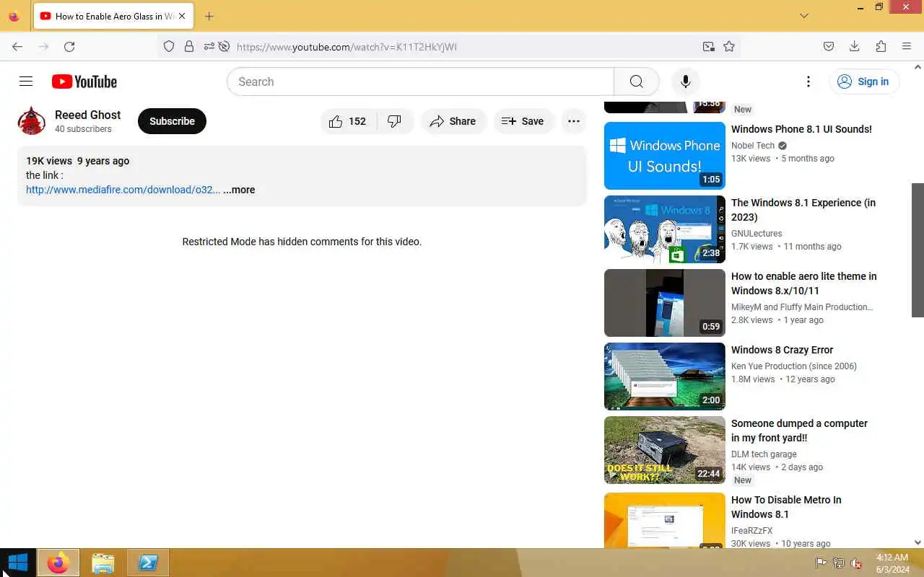The image size is (924, 577).
Task: Open The Windows 8.1 Experience thumbnail
Action: tap(664, 229)
